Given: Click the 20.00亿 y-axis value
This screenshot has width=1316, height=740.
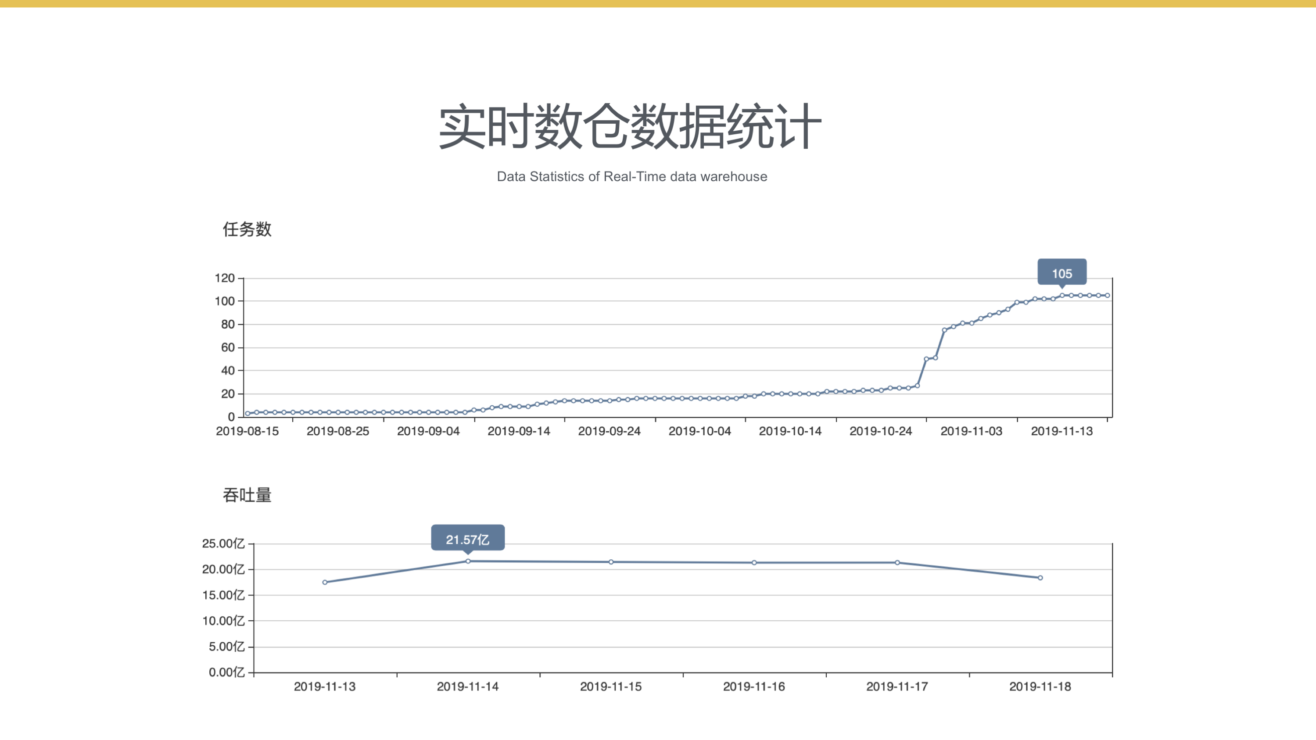Looking at the screenshot, I should 223,569.
